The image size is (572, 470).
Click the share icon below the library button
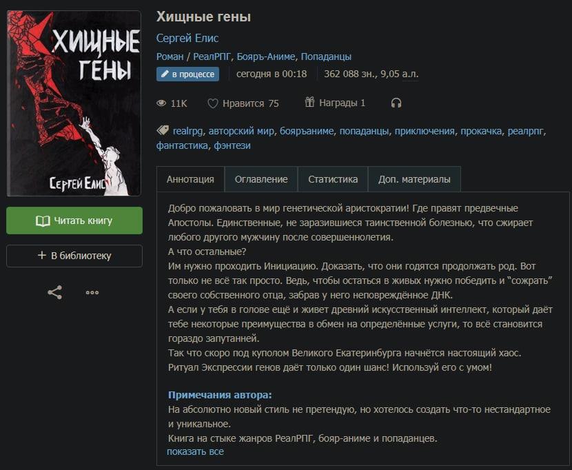(x=54, y=293)
